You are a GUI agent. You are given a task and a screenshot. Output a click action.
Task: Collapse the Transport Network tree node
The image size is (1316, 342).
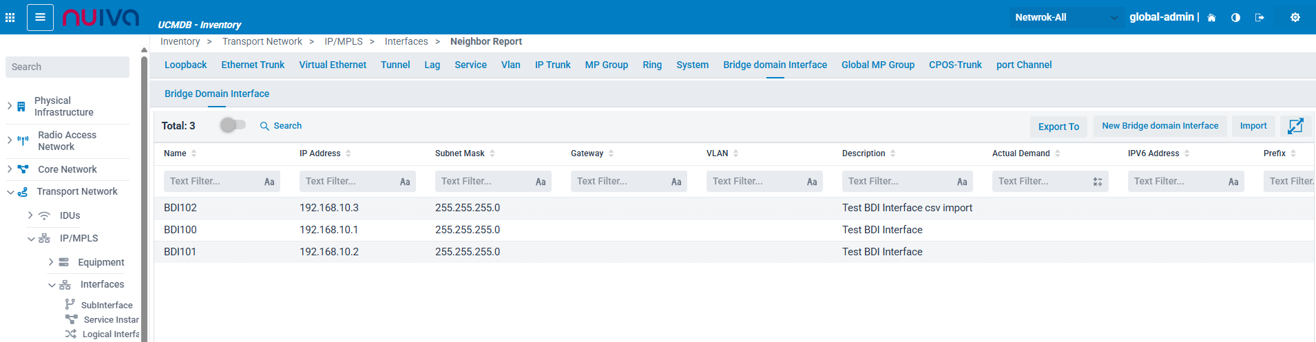click(10, 192)
